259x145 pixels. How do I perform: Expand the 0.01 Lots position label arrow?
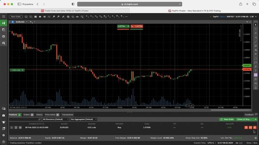click(22, 70)
